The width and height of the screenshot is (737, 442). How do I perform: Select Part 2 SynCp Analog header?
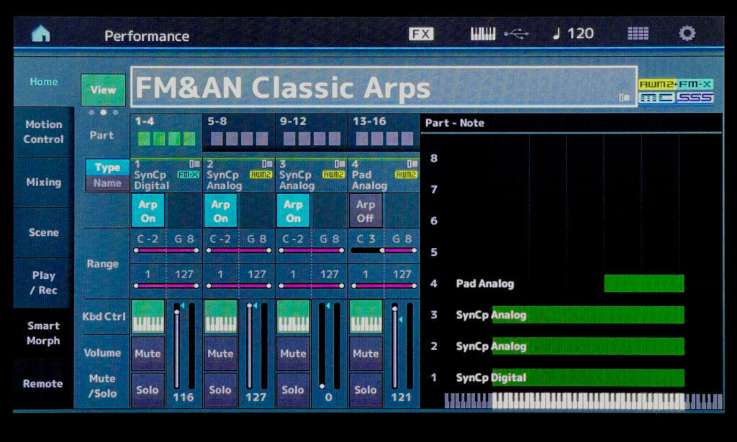point(239,175)
